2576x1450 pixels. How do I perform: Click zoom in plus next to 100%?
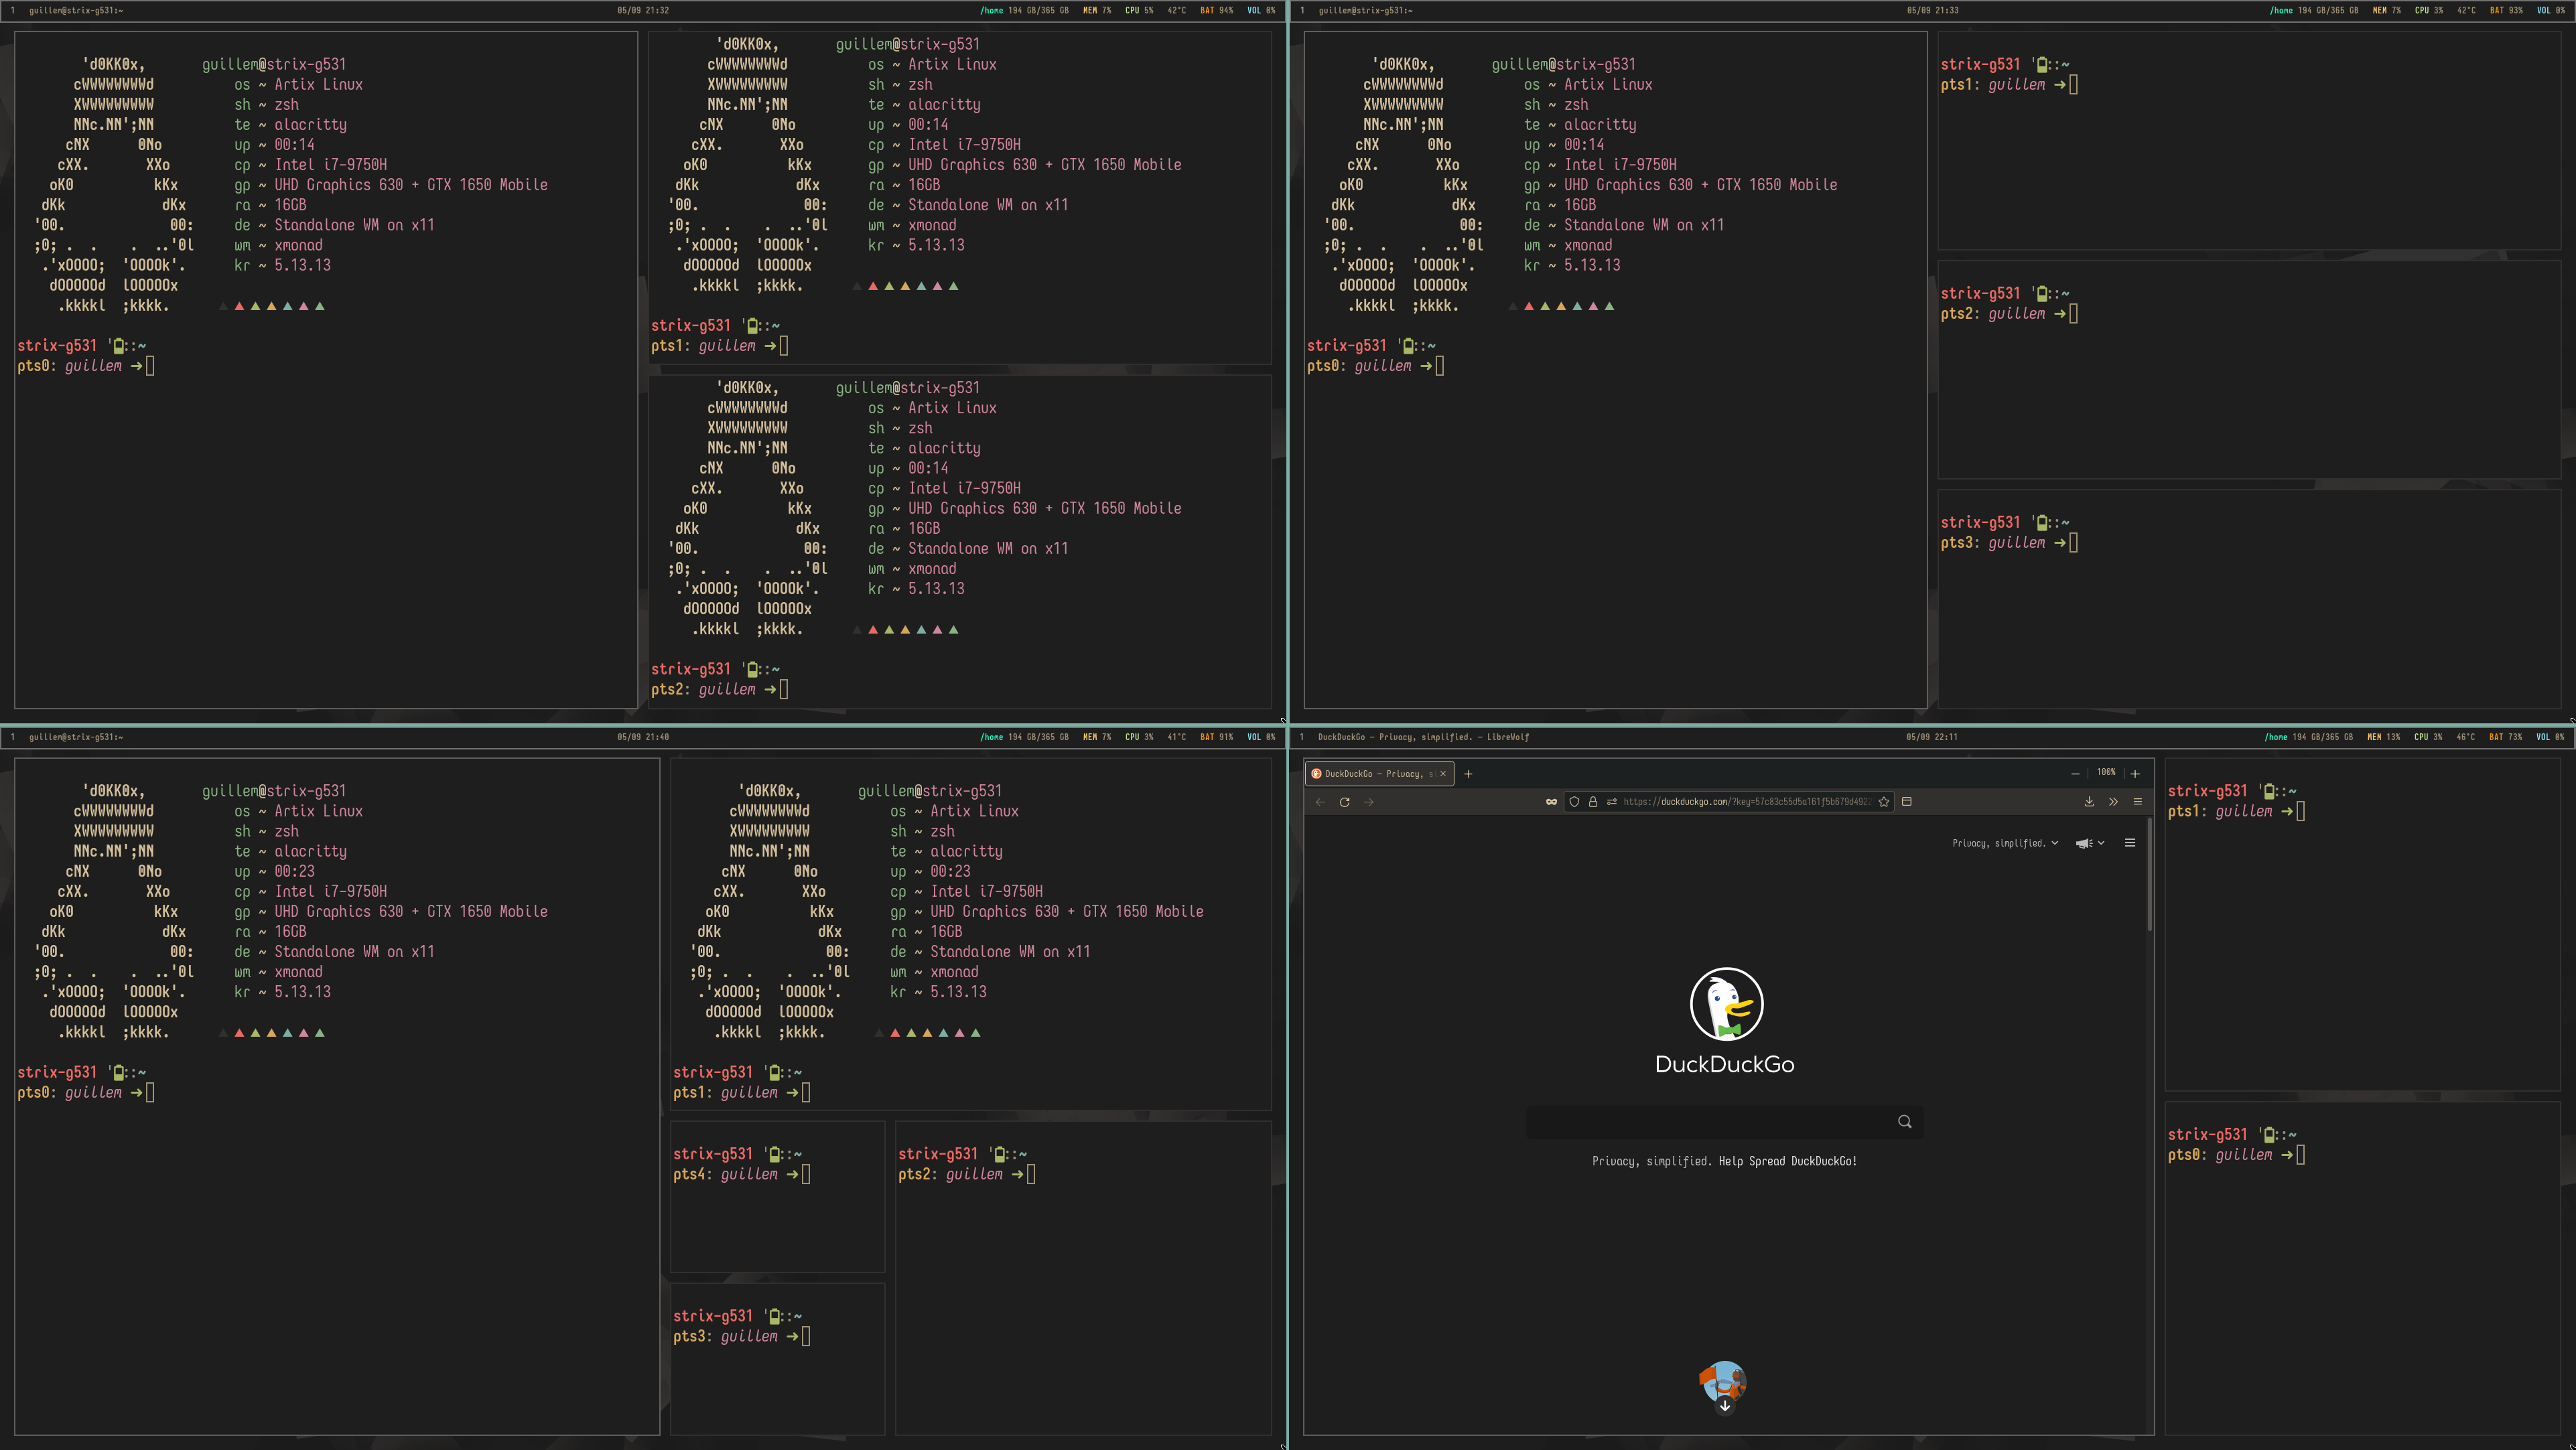(x=2135, y=774)
